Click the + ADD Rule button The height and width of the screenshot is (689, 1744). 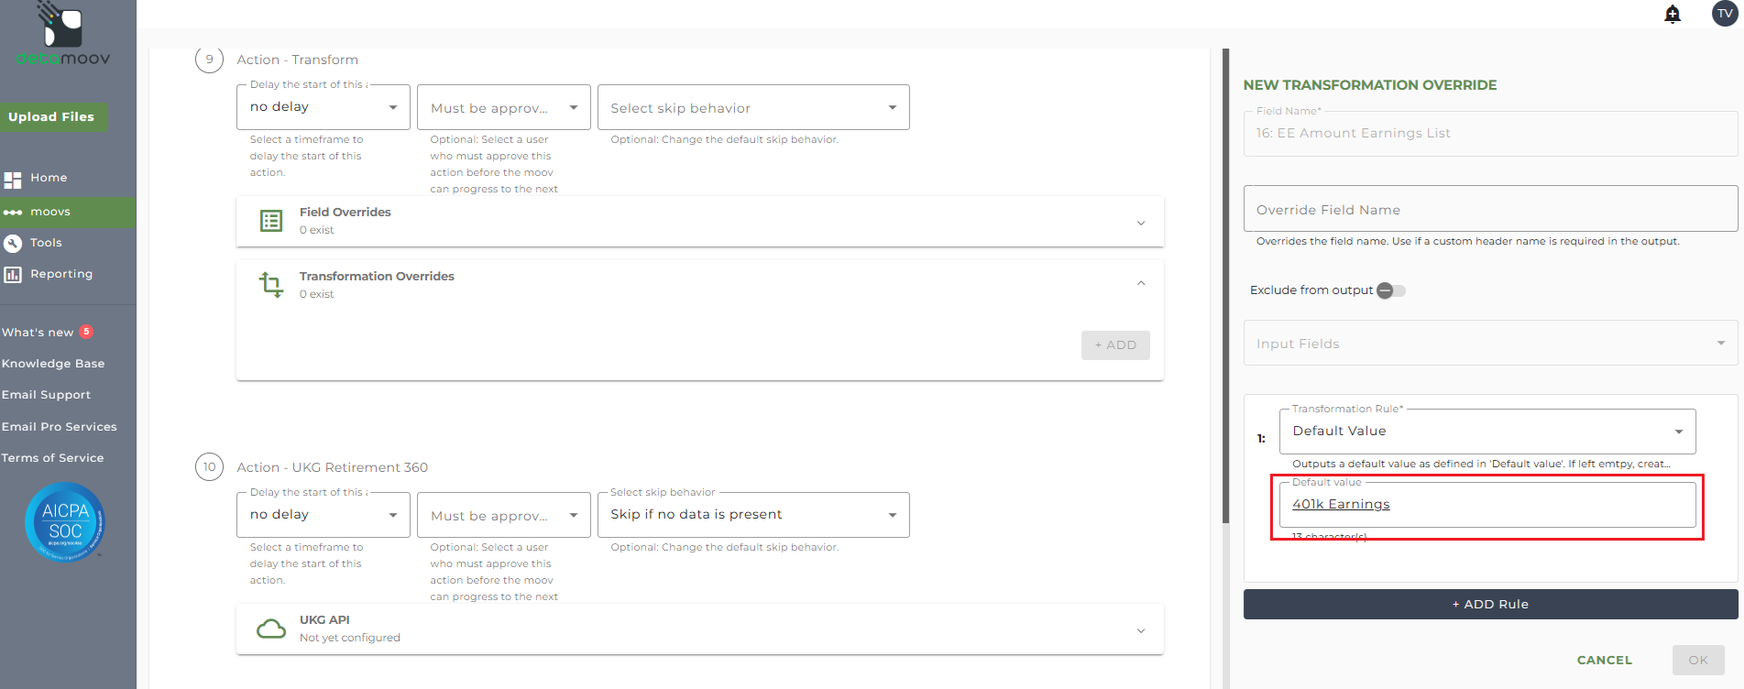point(1490,605)
